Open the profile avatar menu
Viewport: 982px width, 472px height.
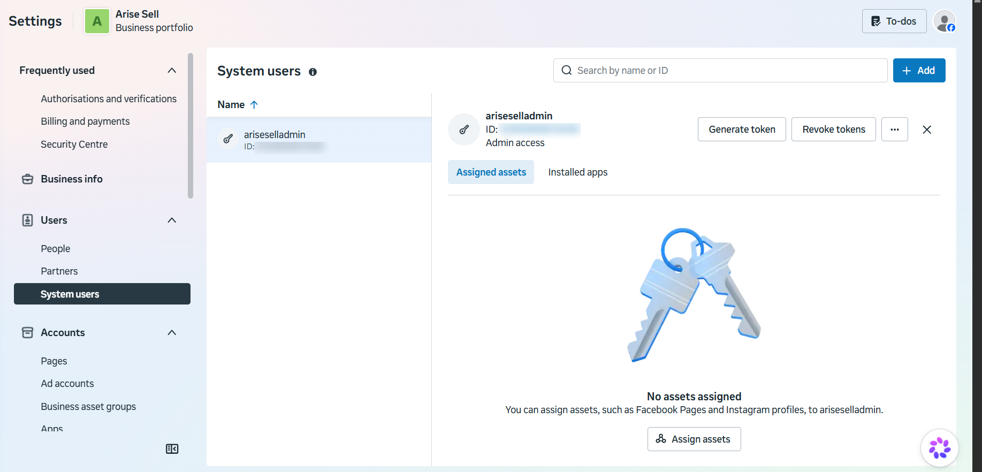[x=945, y=21]
